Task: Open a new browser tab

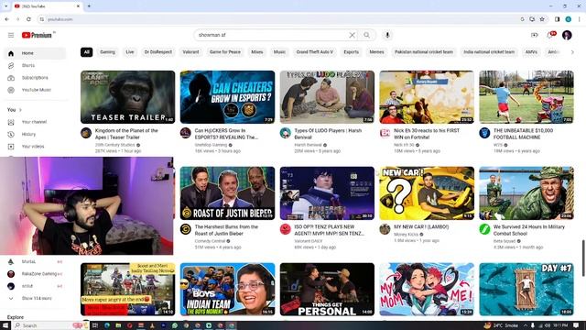Action: 89,6
